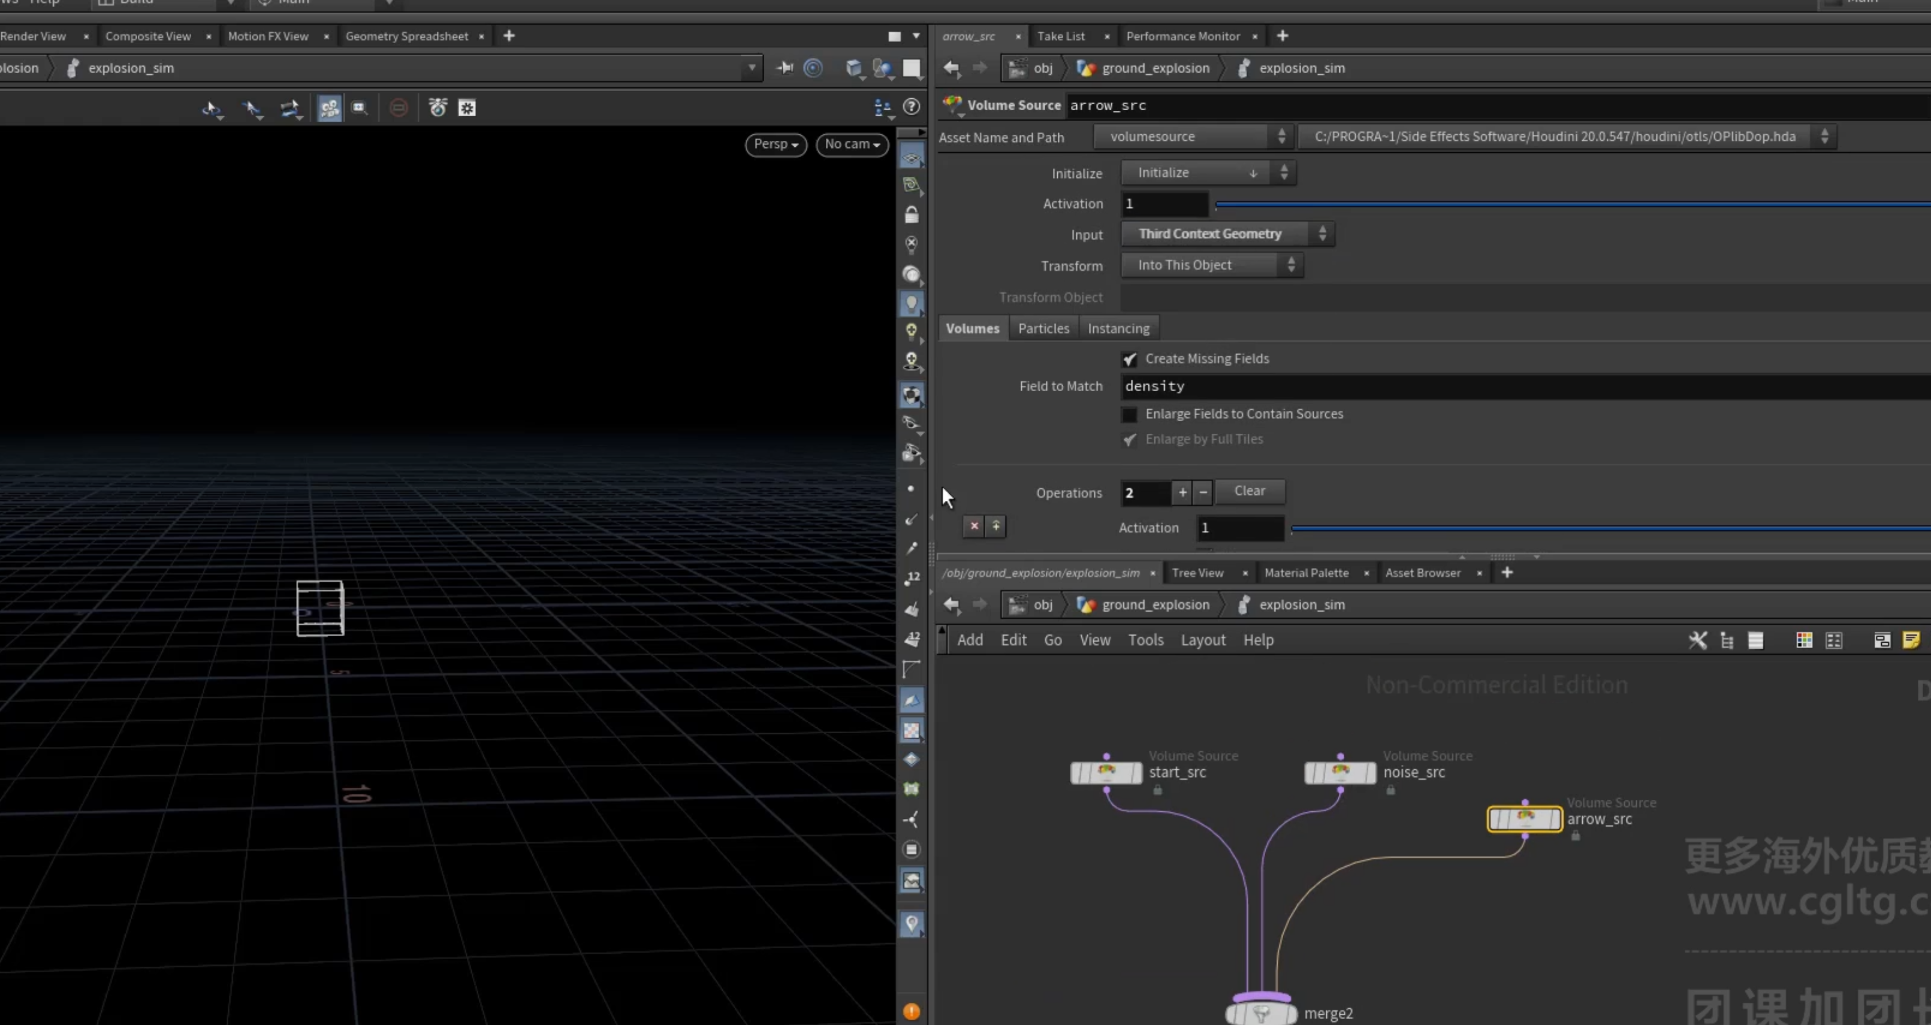Adjust the operation Activation slider

pyautogui.click(x=1610, y=528)
